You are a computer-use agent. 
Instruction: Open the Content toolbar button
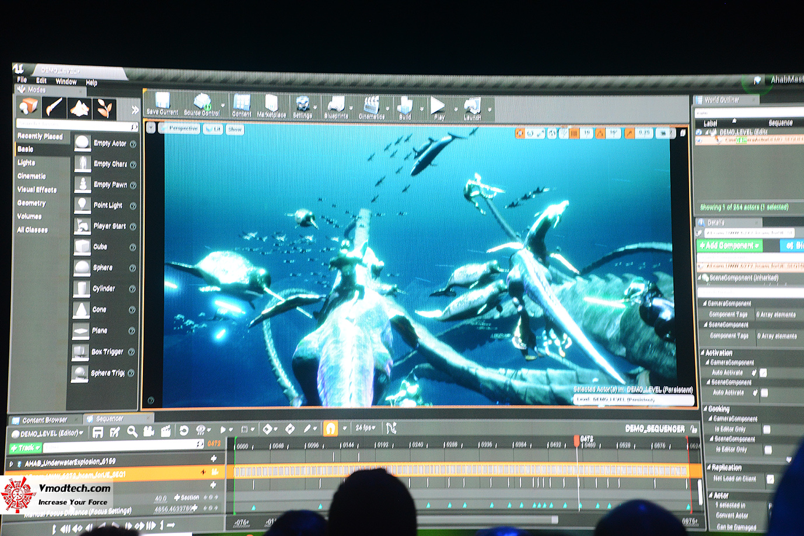click(x=242, y=105)
